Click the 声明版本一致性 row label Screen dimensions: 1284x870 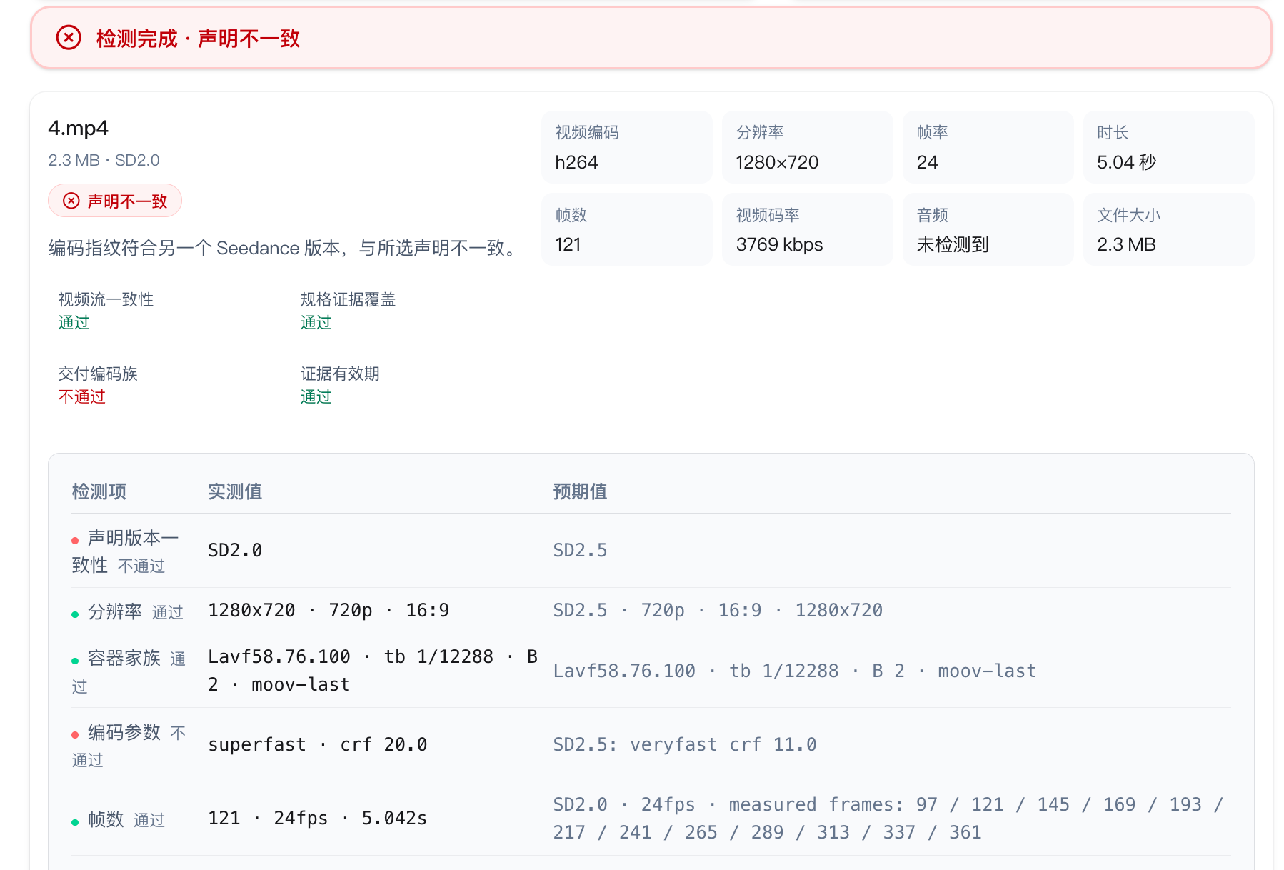125,551
